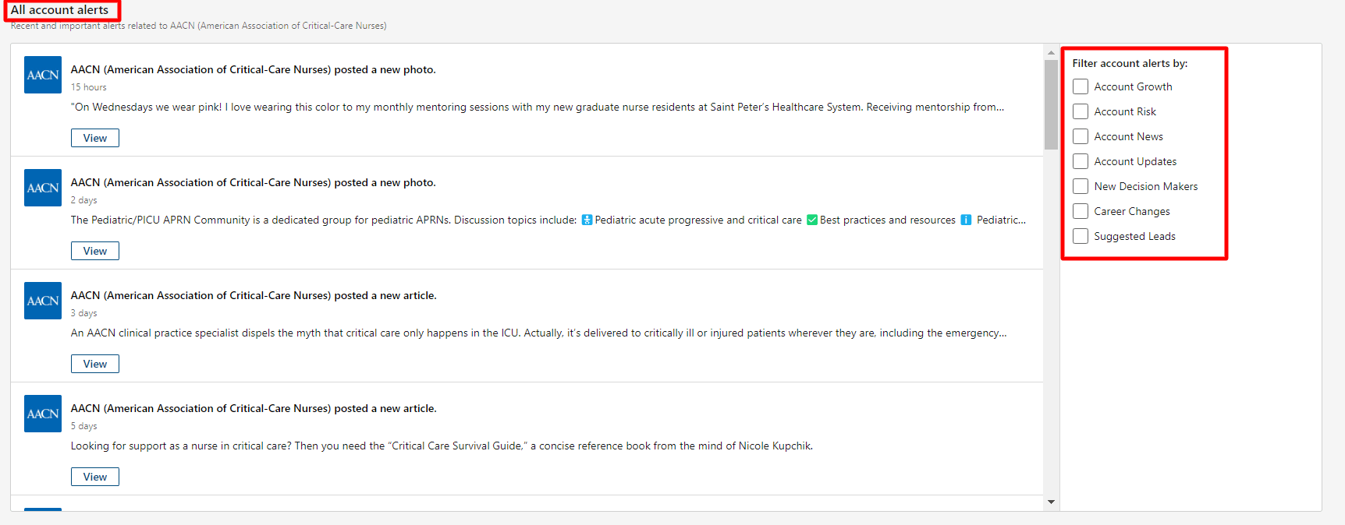Click the Critical Care Survival Guide post text
Image resolution: width=1345 pixels, height=525 pixels.
pos(442,446)
